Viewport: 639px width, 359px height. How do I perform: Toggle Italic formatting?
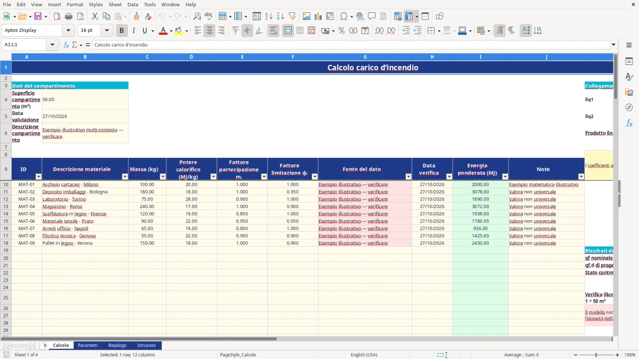(x=134, y=31)
